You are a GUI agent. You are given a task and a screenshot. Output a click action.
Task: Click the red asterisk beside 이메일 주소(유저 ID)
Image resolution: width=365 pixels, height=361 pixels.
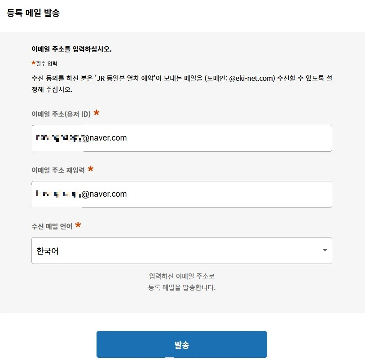coord(96,114)
